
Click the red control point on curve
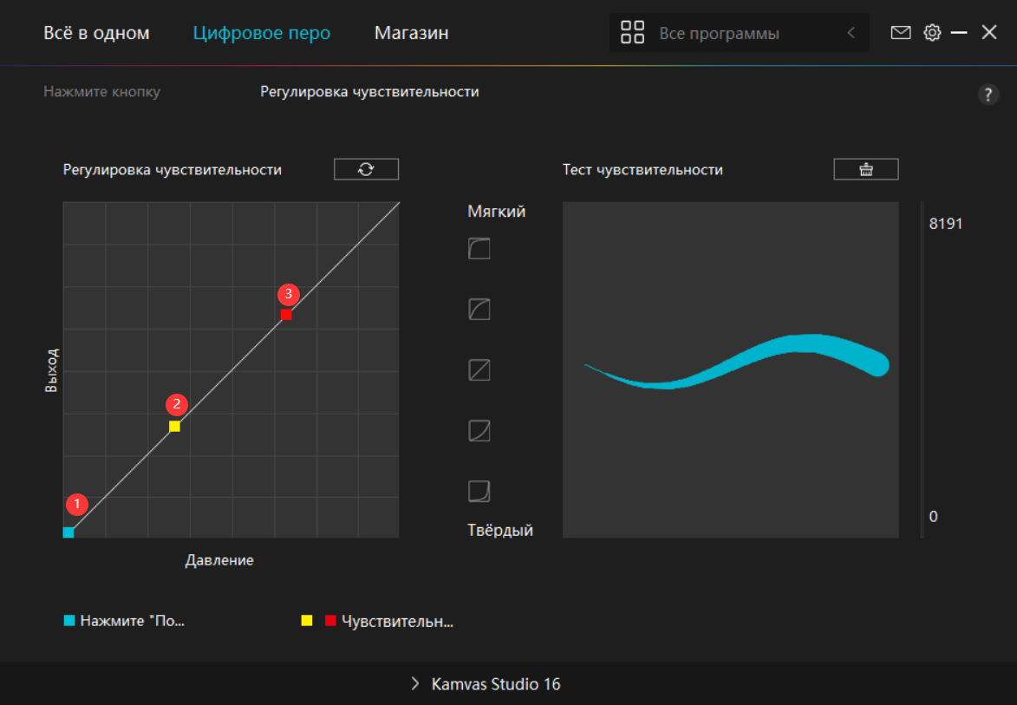pos(286,315)
